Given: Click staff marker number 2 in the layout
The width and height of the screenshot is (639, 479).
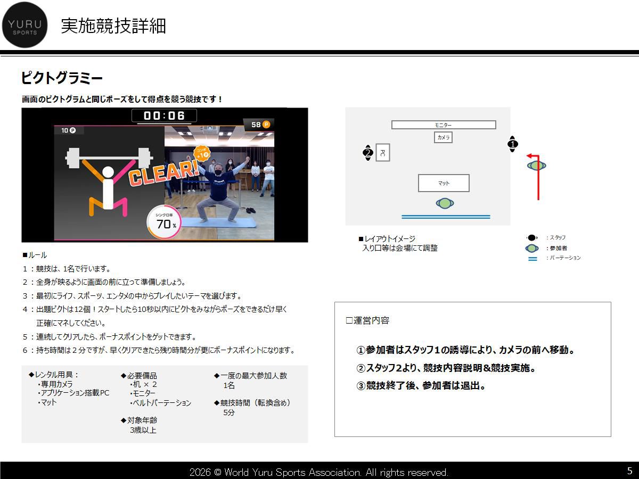Looking at the screenshot, I should coord(367,153).
